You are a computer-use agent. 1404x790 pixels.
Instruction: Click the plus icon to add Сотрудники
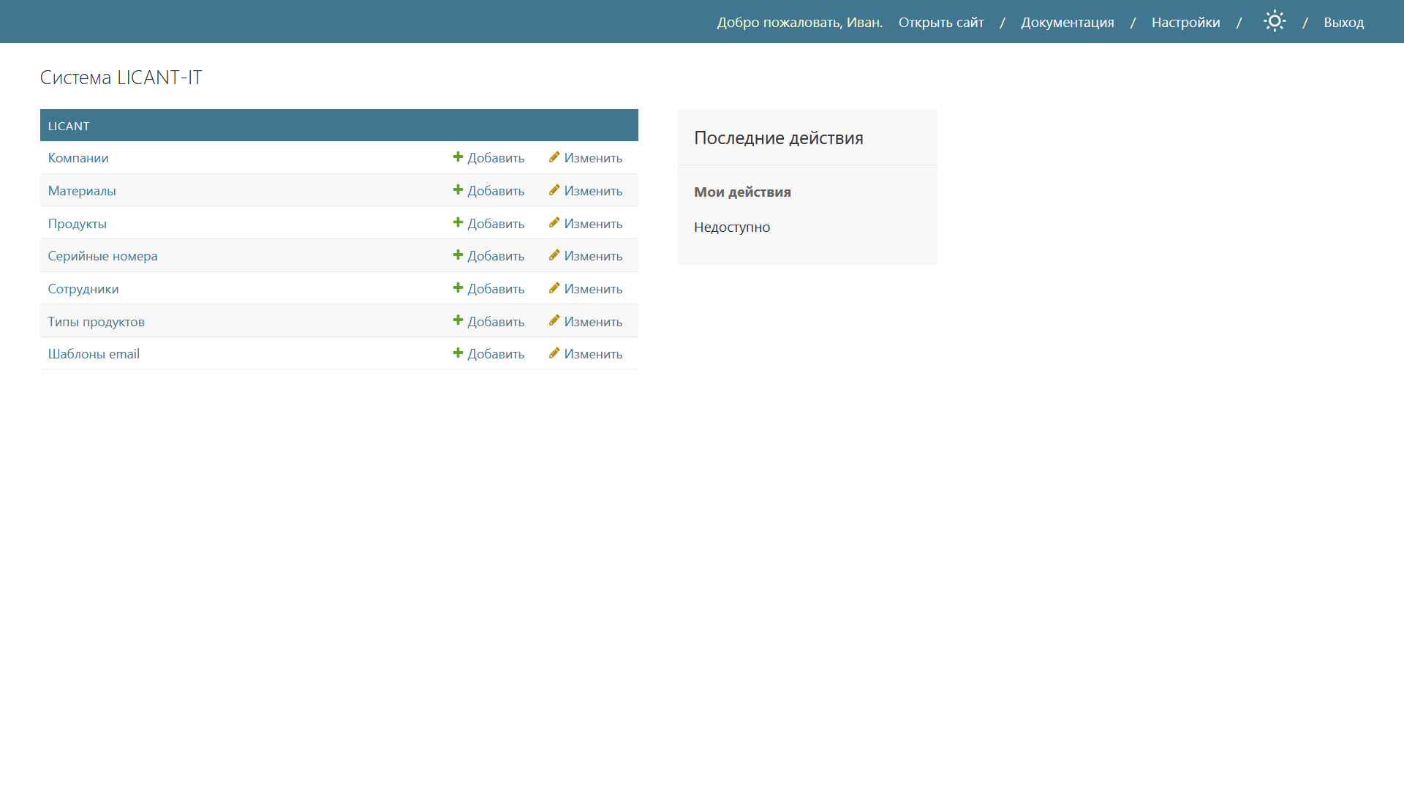tap(458, 288)
